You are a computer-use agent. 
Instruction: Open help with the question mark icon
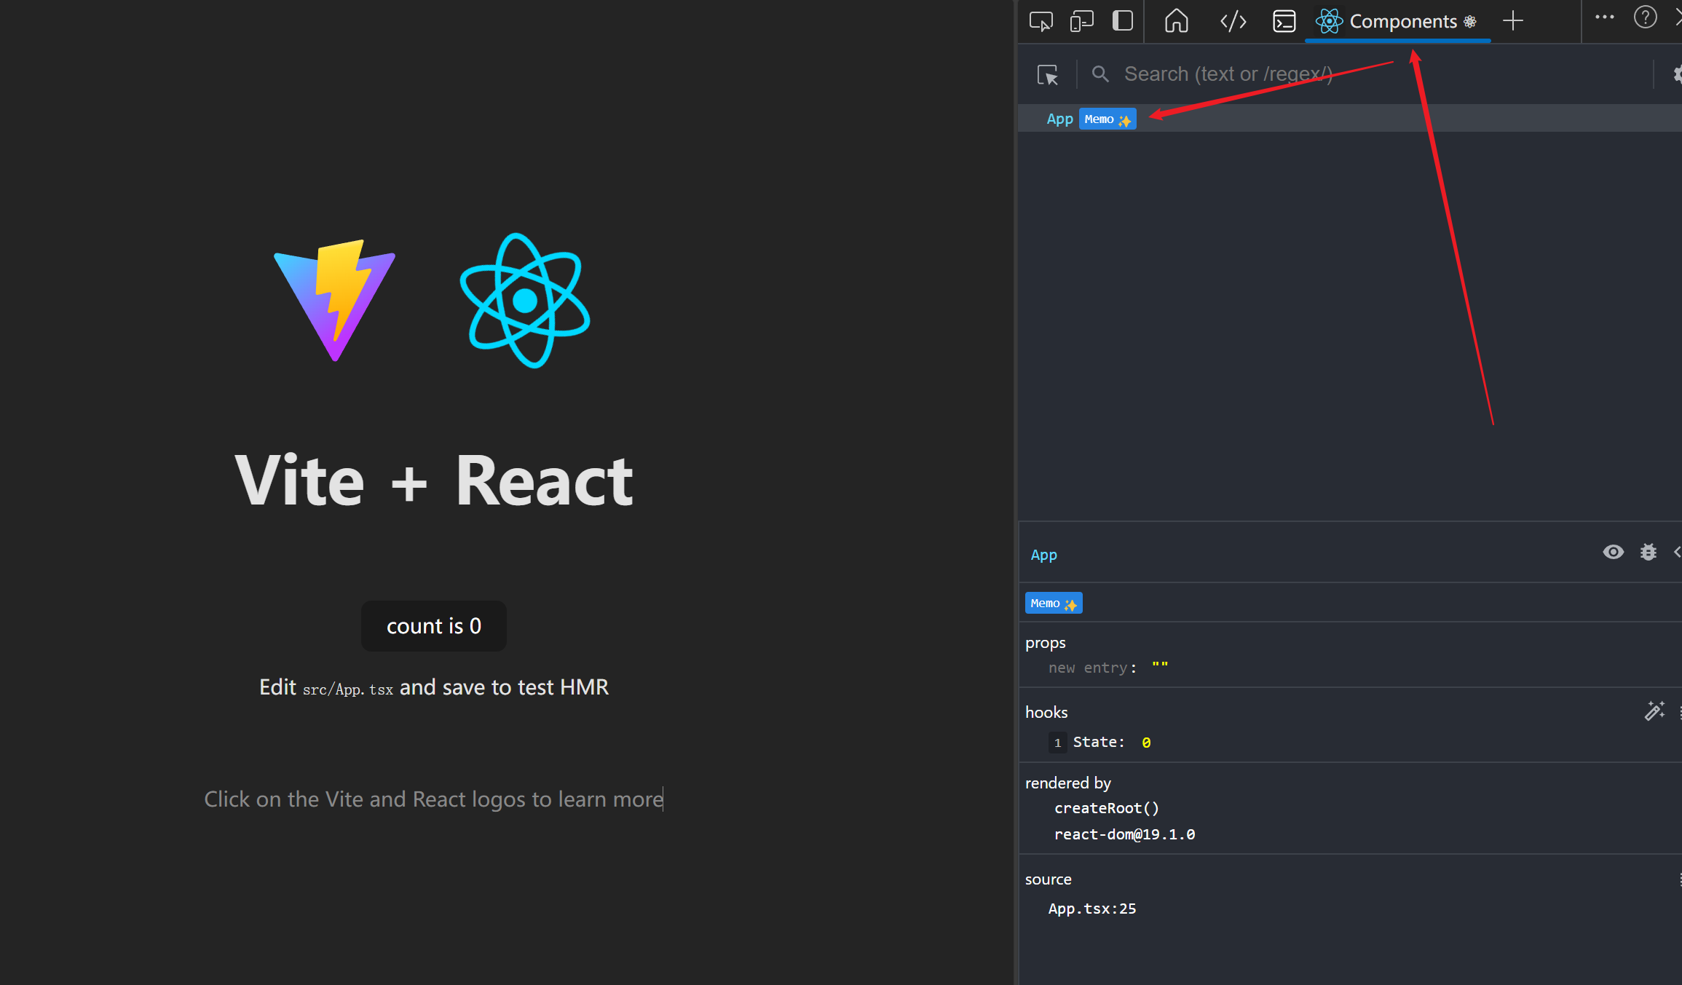(x=1645, y=17)
